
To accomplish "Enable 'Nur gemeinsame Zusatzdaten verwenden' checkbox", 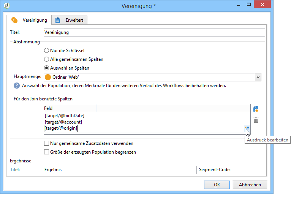I will tap(47, 143).
